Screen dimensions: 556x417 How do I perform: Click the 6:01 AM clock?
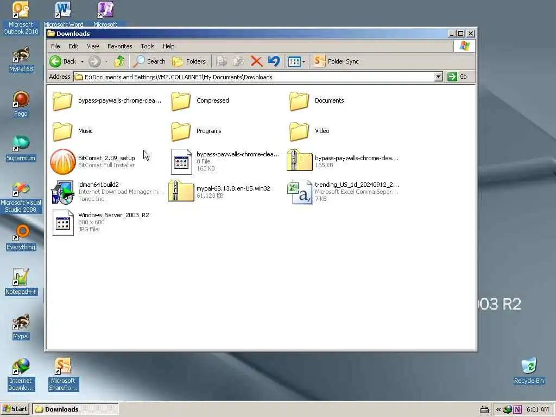pos(538,409)
